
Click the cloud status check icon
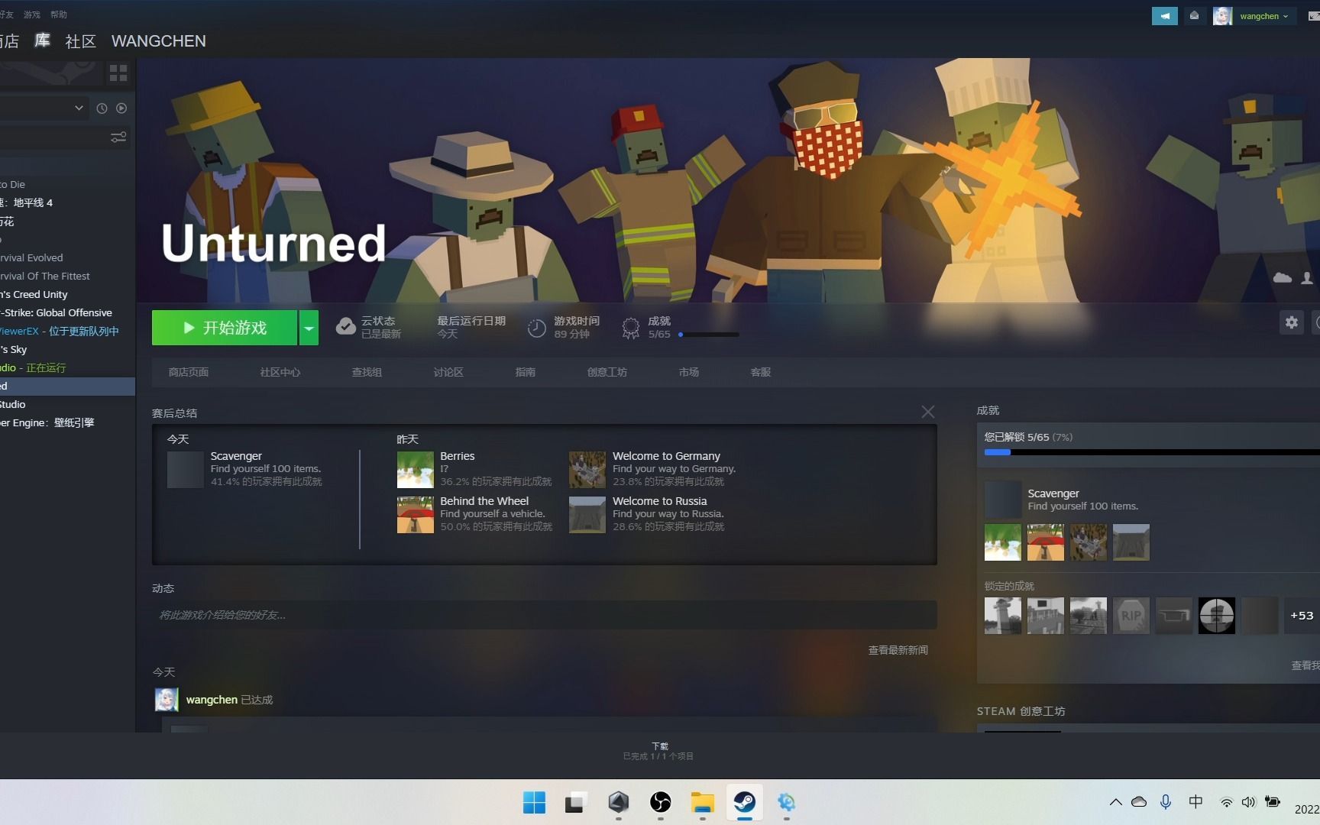tap(346, 327)
